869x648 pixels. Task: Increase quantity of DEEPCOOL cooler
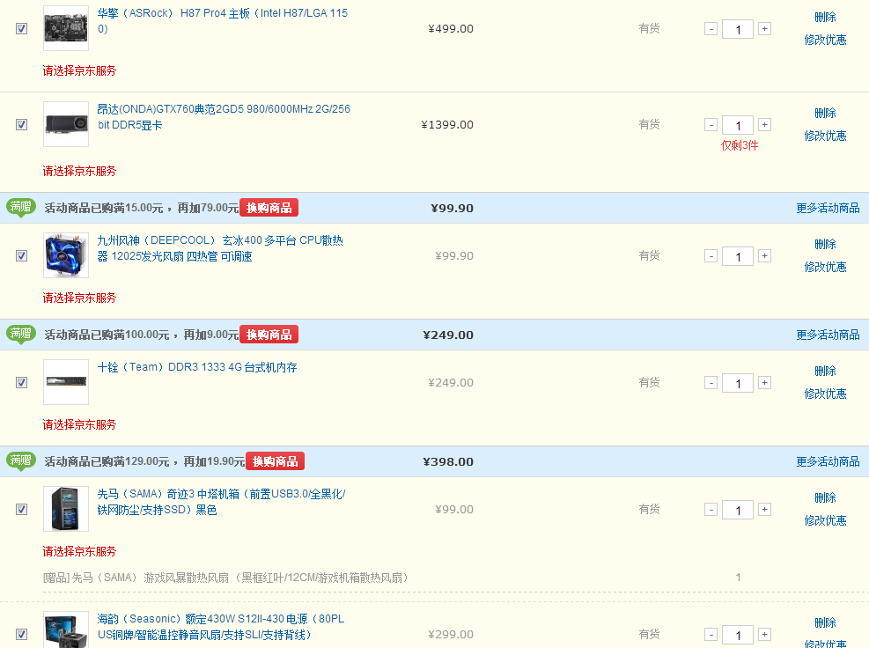point(765,256)
